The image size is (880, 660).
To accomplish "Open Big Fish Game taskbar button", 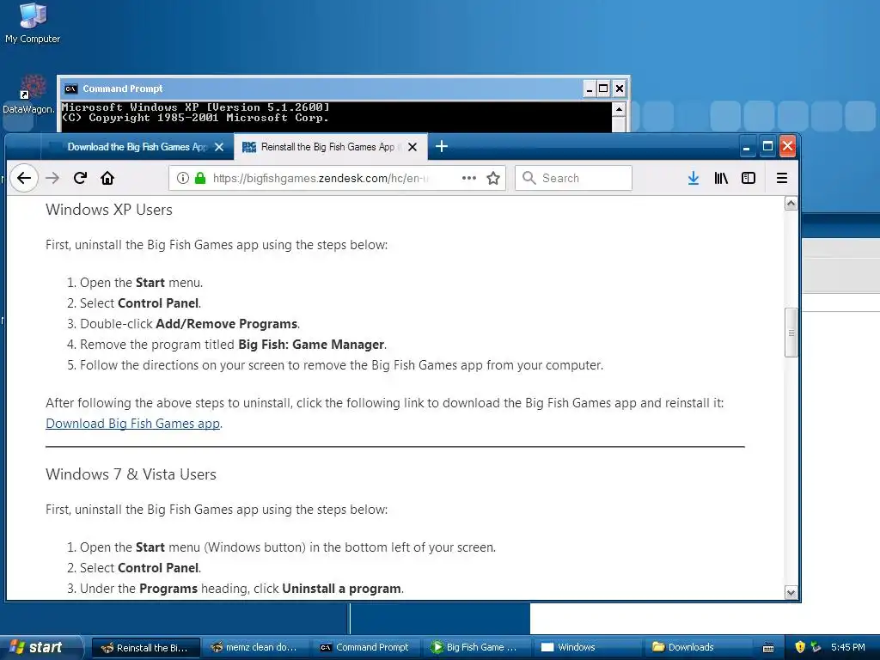I will [474, 648].
